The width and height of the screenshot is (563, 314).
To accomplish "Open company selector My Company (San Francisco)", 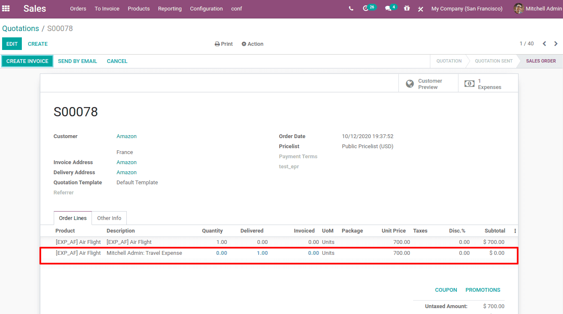I will click(467, 8).
